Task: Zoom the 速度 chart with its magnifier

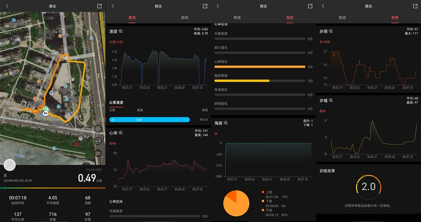Action: (x=121, y=31)
